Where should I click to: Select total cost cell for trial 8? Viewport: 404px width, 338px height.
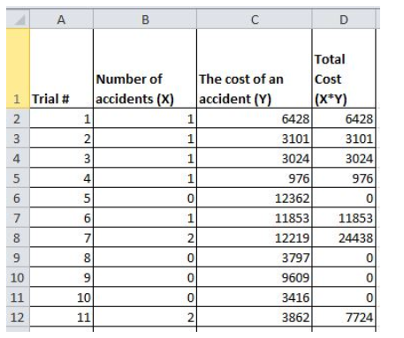click(x=344, y=257)
